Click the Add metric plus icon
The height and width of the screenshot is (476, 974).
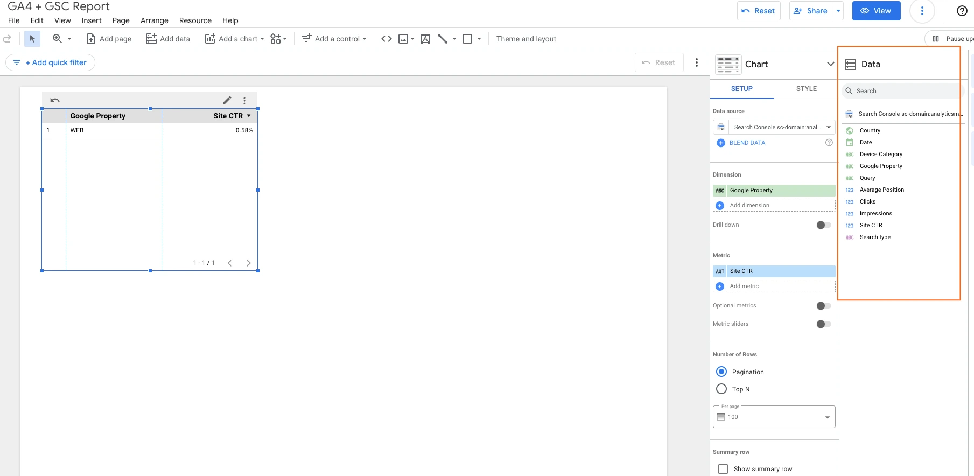(x=720, y=286)
